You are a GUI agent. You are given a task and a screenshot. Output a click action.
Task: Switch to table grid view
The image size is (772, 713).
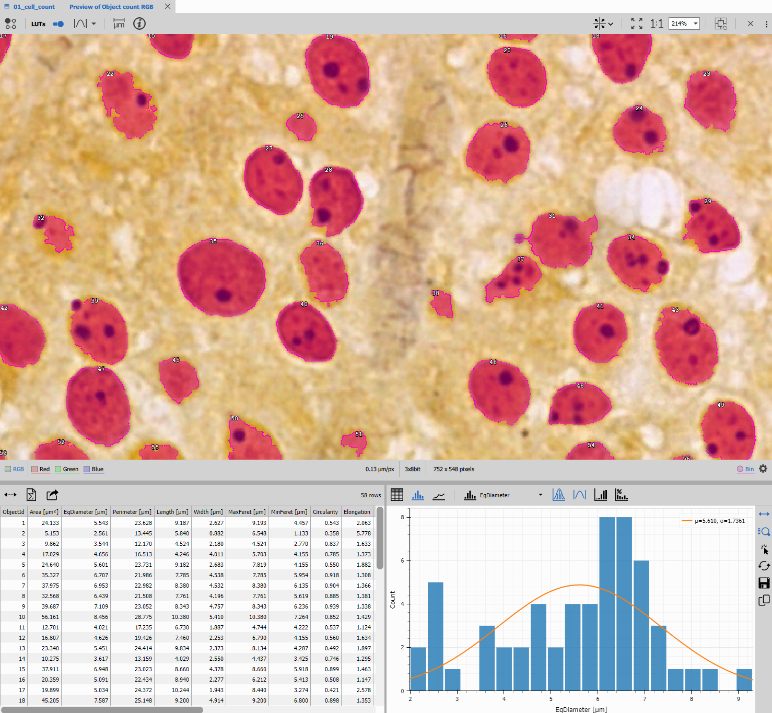[x=397, y=495]
